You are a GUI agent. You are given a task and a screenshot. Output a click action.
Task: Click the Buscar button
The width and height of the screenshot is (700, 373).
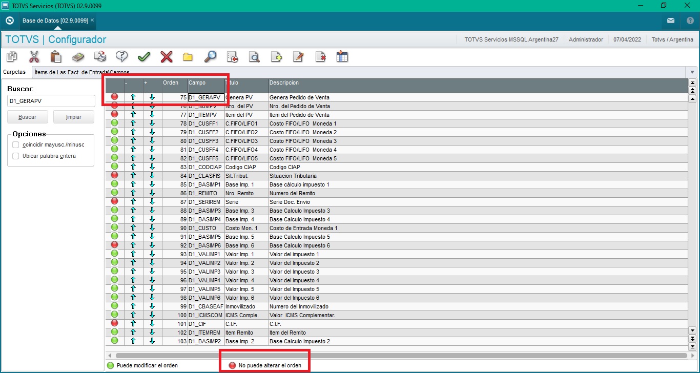point(28,117)
